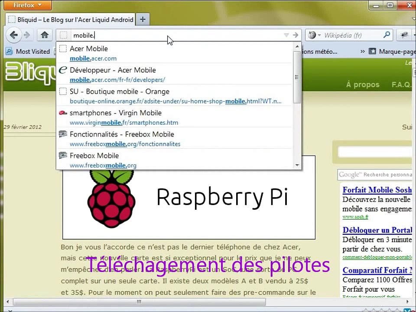The width and height of the screenshot is (416, 312).
Task: Open Most Visited bookmarks folder
Action: pyautogui.click(x=28, y=52)
